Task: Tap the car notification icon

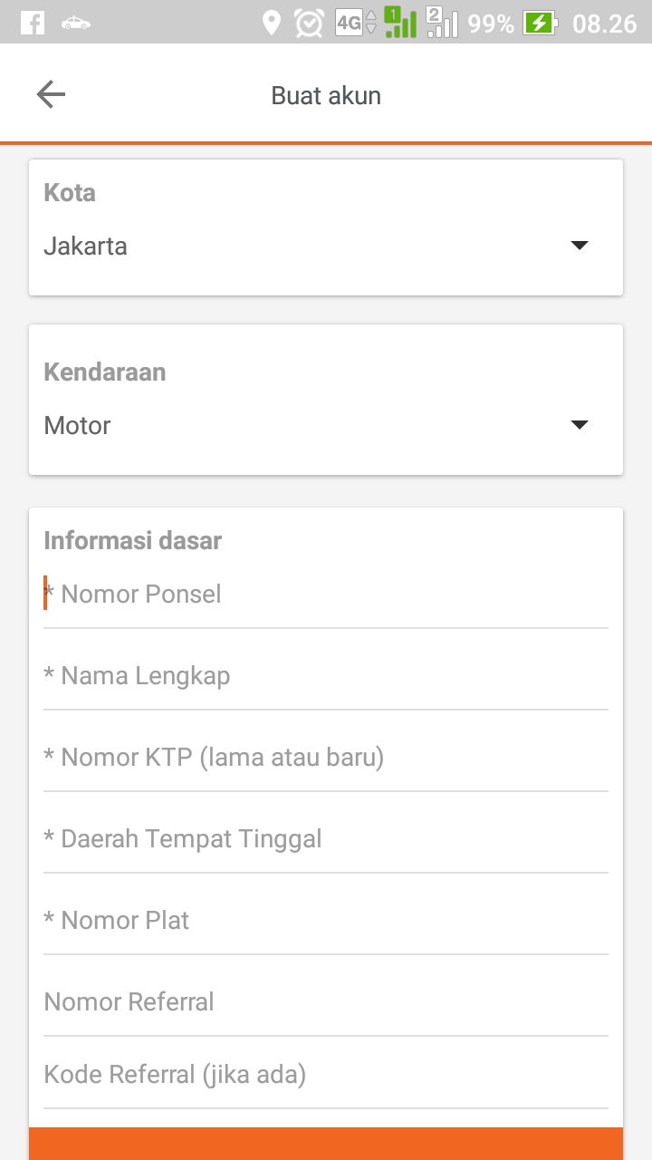Action: (76, 23)
